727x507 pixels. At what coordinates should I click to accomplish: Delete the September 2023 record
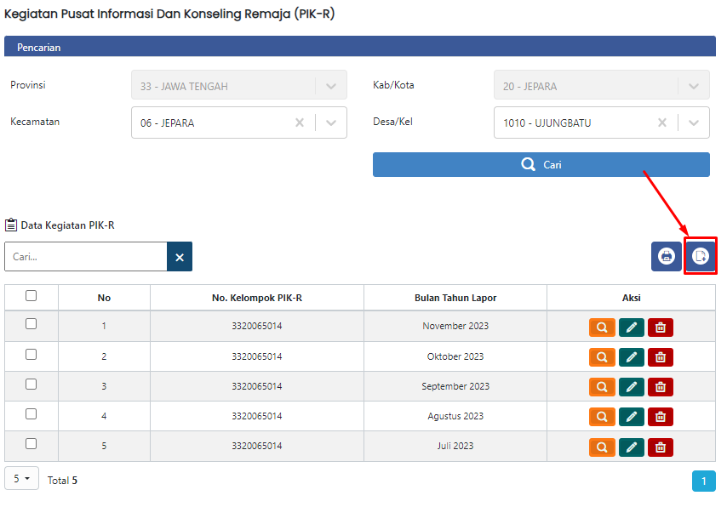point(661,387)
